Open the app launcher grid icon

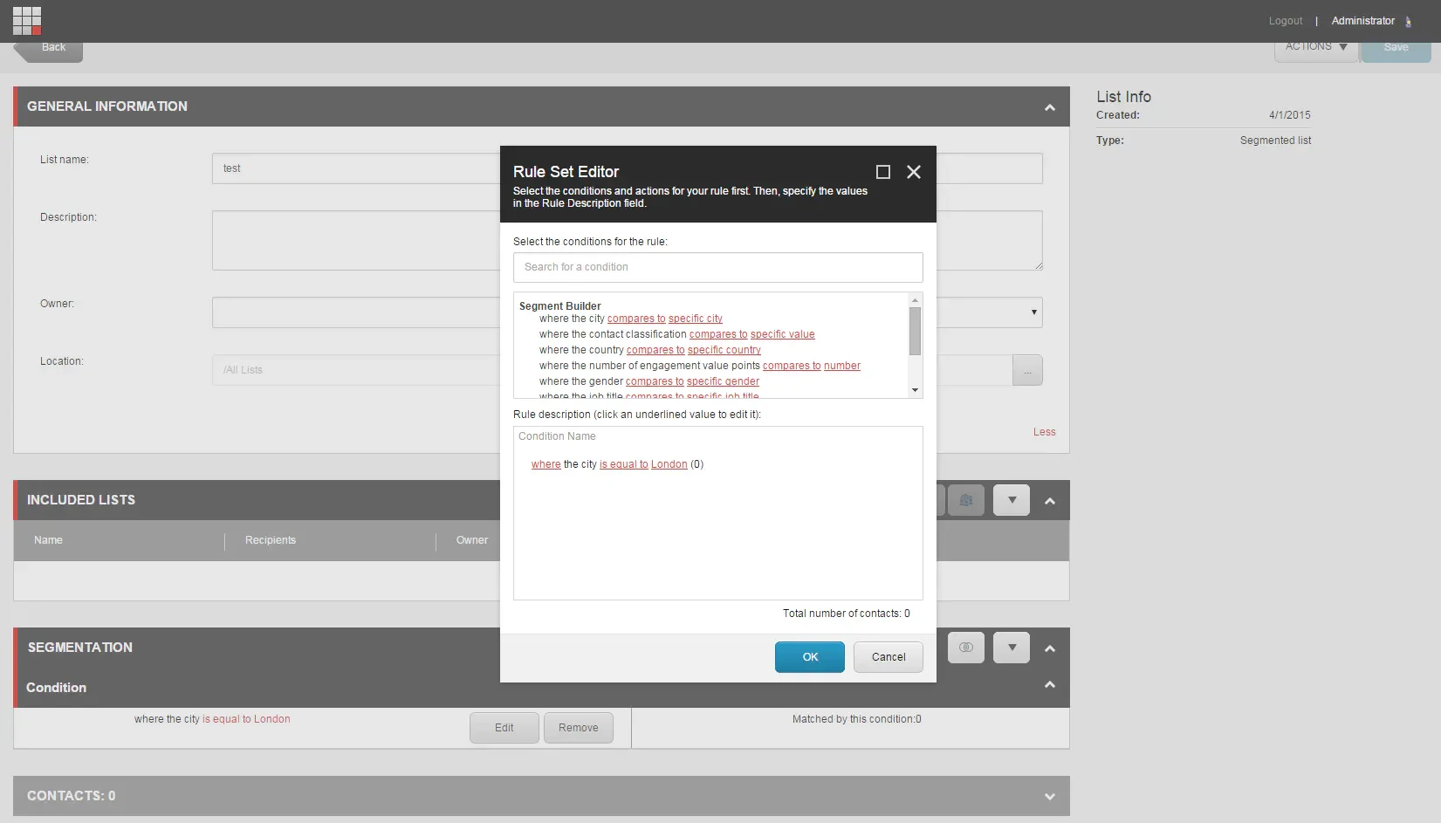tap(26, 20)
